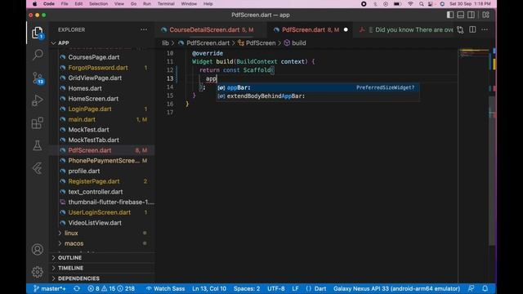Open the Terminal menu
Image resolution: width=523 pixels, height=294 pixels.
[166, 3]
